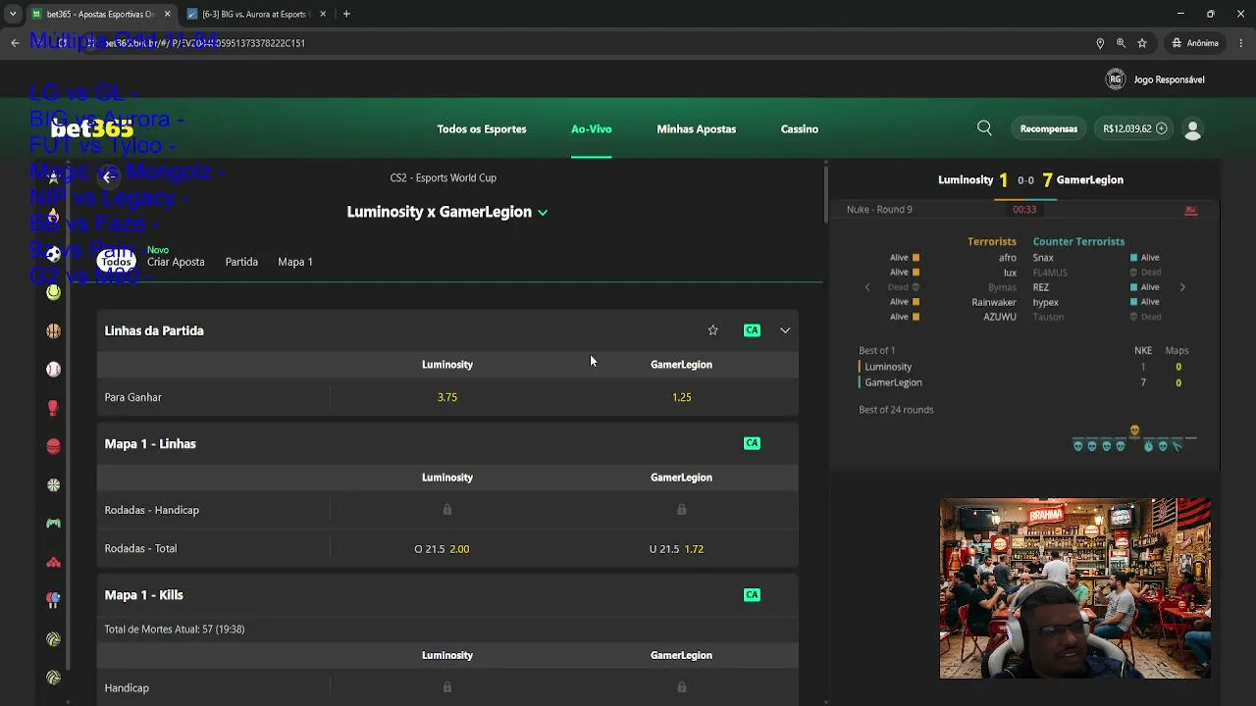1256x706 pixels.
Task: Bet on GamerLegion to win at 1.25
Action: click(682, 397)
